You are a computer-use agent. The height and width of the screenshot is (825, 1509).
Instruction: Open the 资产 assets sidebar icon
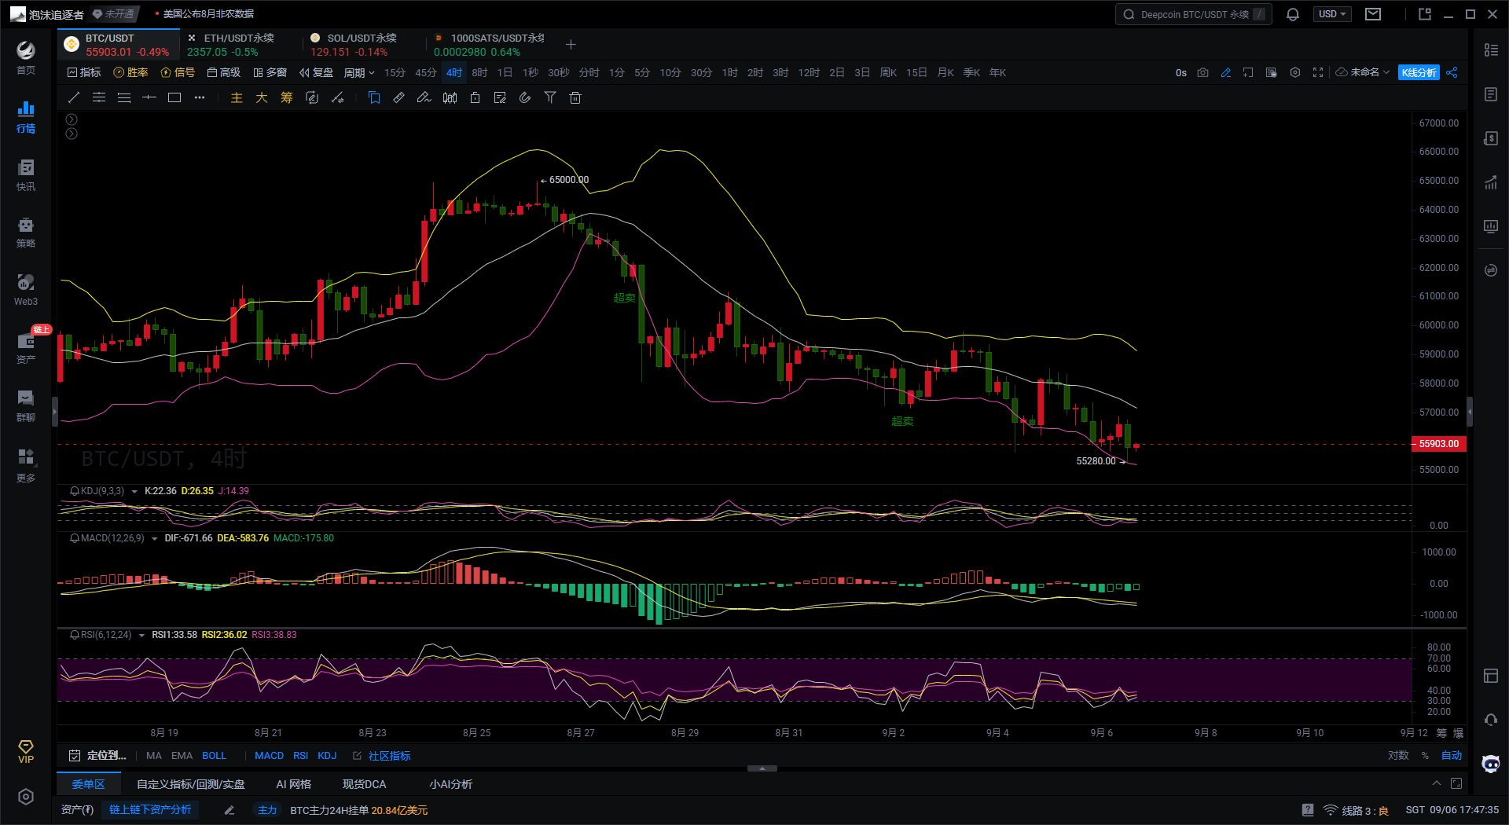[26, 348]
